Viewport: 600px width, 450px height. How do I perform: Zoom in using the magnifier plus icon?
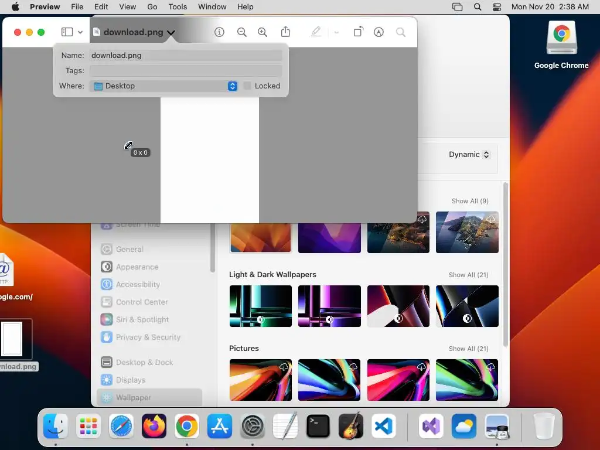pos(262,32)
